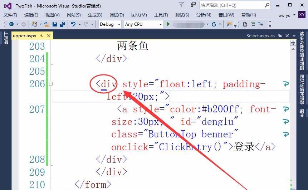
Task: Click the navigate backward arrow icon
Action: tap(11, 24)
